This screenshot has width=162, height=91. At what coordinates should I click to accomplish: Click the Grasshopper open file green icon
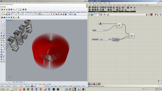(89, 15)
